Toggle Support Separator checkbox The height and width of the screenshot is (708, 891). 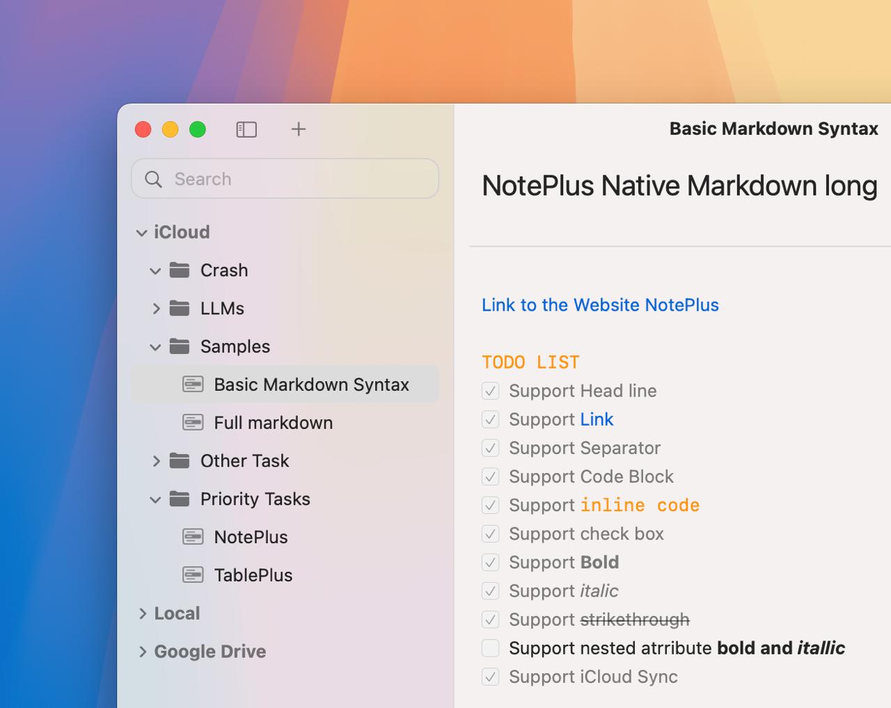click(491, 448)
